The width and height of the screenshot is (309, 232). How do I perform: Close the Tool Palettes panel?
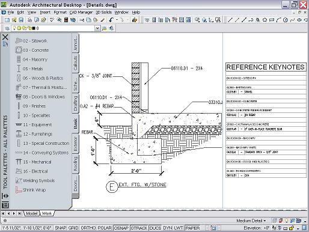[x=5, y=37]
